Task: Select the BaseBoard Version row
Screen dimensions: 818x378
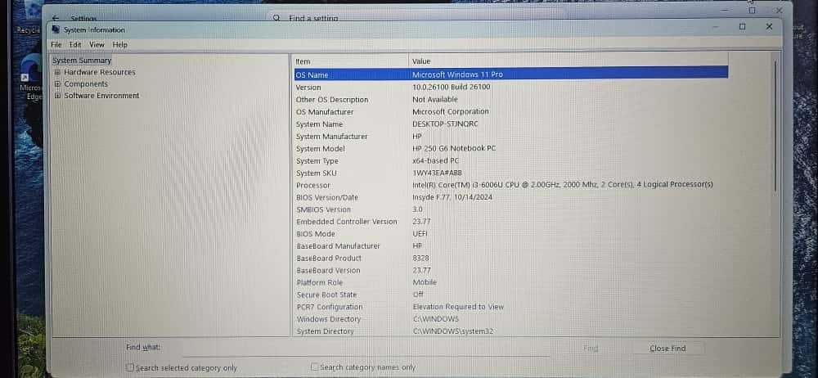Action: click(x=511, y=271)
